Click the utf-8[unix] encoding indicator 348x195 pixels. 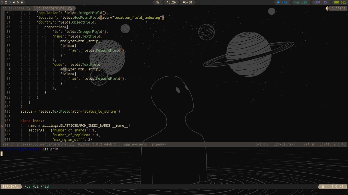pos(284,145)
